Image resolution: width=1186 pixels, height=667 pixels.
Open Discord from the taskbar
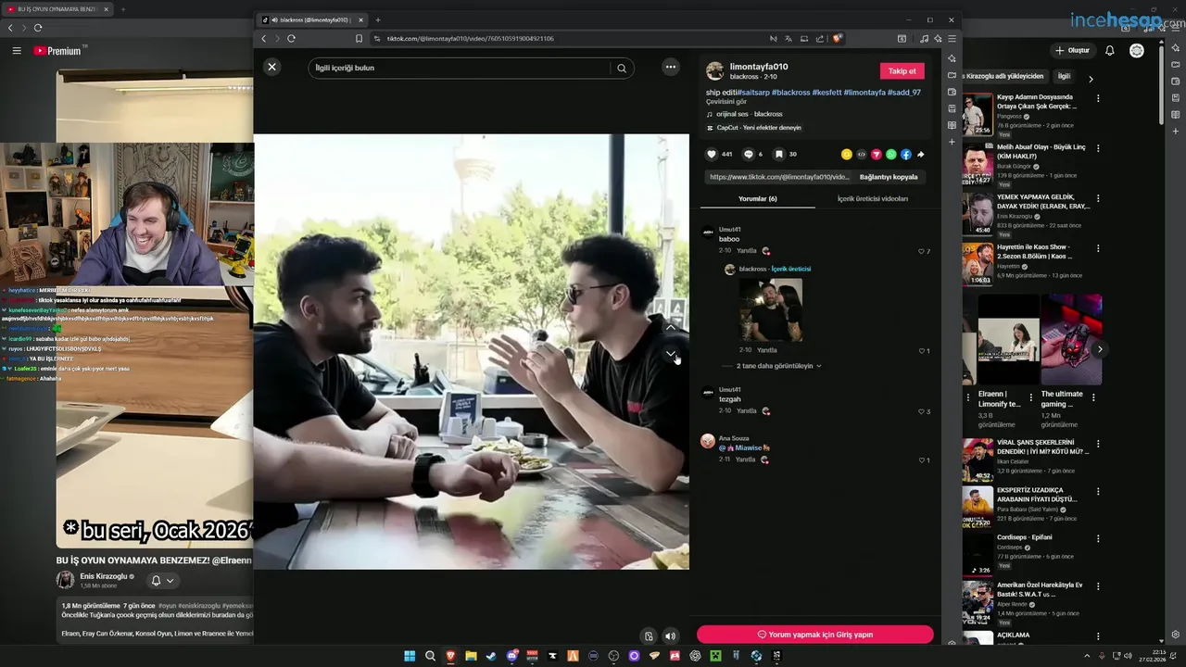[x=511, y=656]
